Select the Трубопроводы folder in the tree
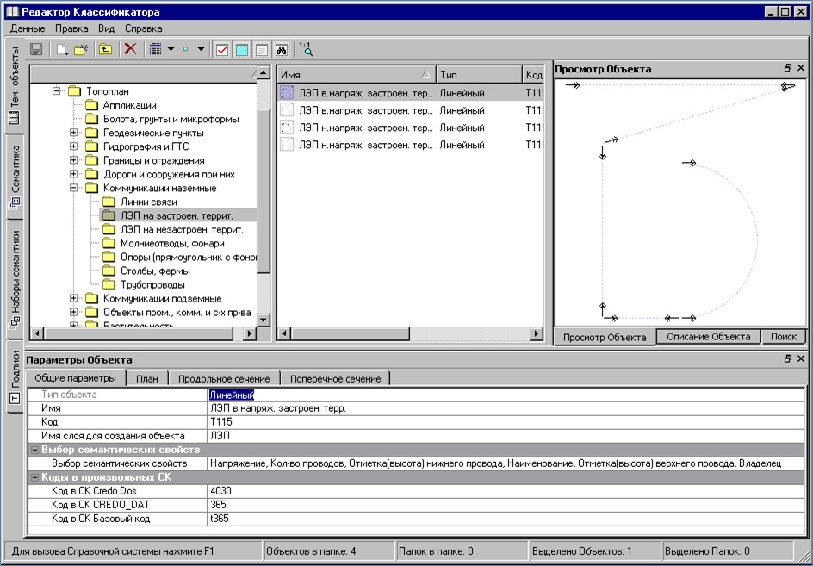The image size is (813, 566). coord(152,285)
